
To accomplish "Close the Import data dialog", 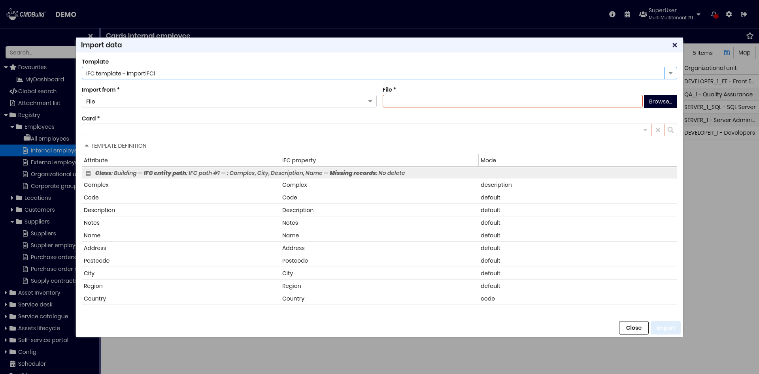I will 675,45.
